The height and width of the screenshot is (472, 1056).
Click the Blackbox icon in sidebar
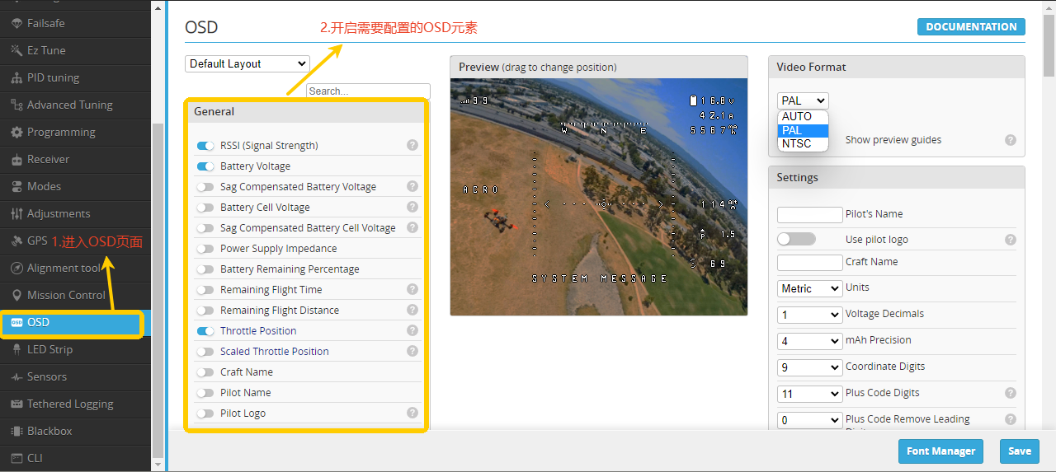16,431
